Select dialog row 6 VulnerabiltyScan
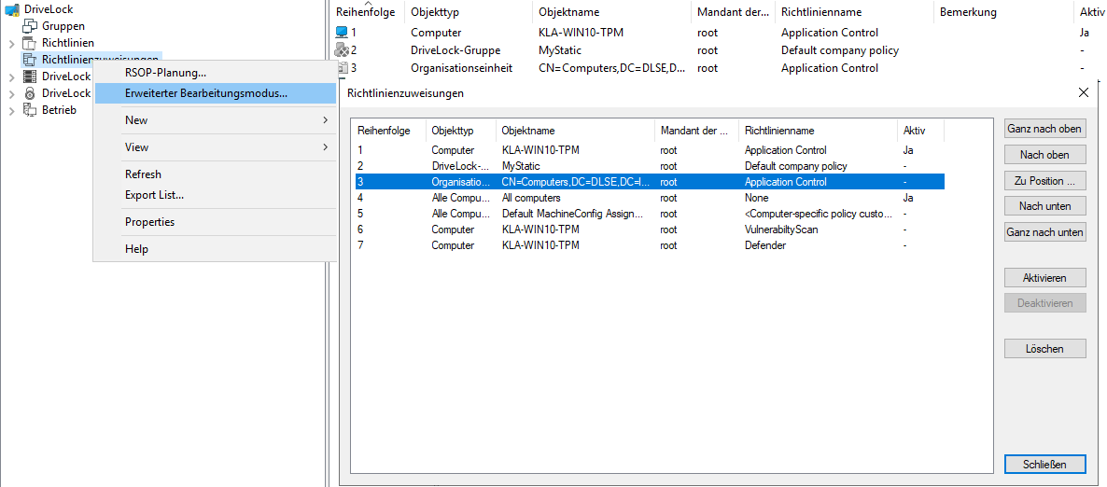Screen dimensions: 1107x487 click(x=649, y=230)
